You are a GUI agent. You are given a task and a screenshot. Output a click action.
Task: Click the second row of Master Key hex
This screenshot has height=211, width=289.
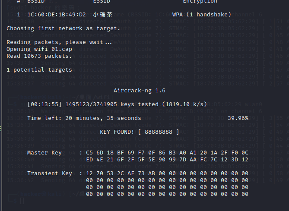pos(167,160)
